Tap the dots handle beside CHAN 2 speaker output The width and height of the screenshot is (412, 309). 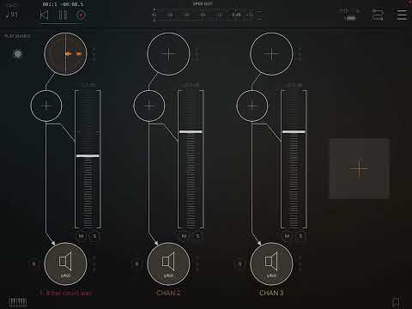[x=197, y=264]
